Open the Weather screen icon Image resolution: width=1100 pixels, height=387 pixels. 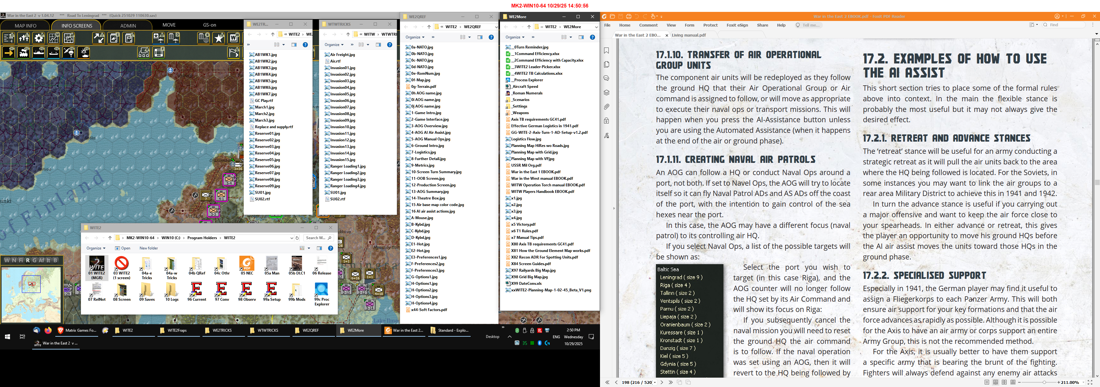(68, 38)
